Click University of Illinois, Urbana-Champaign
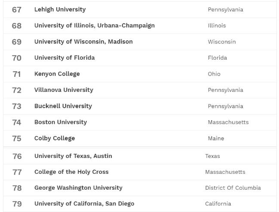Screen dimensions: 279x212 [94, 25]
